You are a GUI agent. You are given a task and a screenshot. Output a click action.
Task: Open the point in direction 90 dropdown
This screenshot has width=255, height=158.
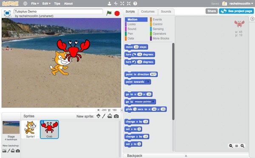[153, 74]
